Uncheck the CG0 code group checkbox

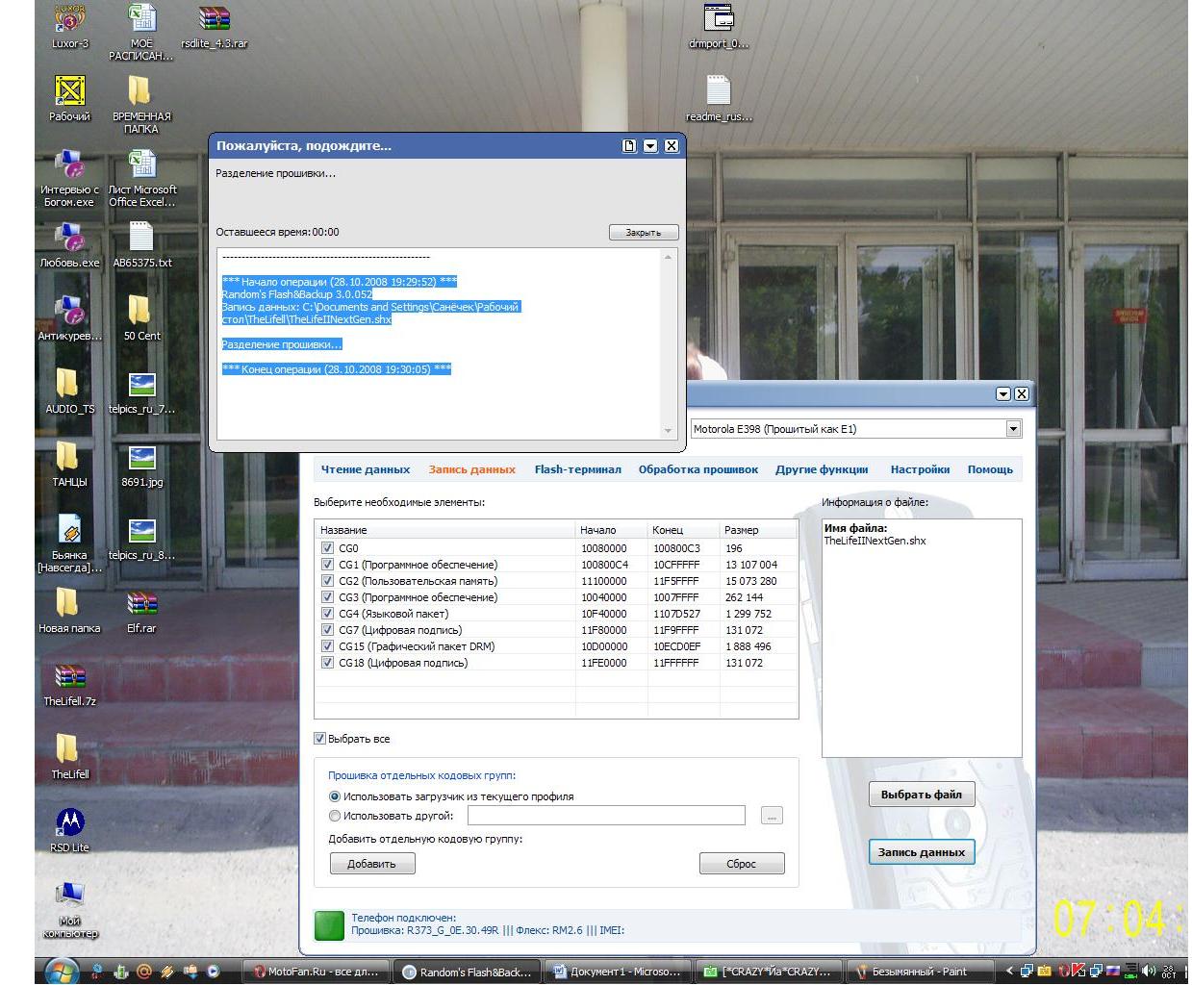(328, 548)
